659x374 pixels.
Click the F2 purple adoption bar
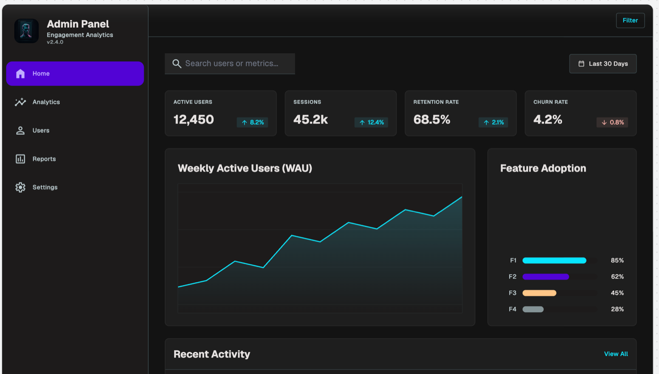(x=546, y=277)
